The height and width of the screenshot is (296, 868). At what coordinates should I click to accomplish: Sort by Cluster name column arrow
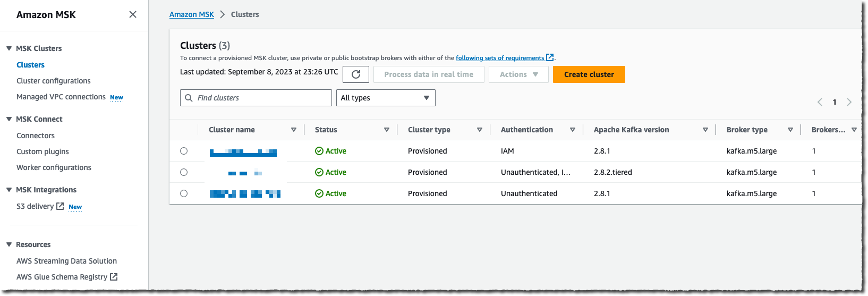[x=294, y=130]
